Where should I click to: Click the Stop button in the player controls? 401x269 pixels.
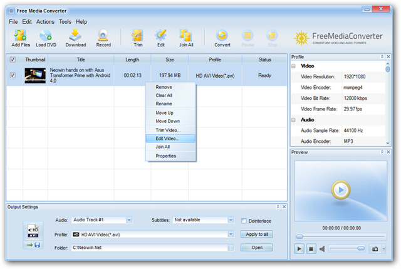(311, 248)
